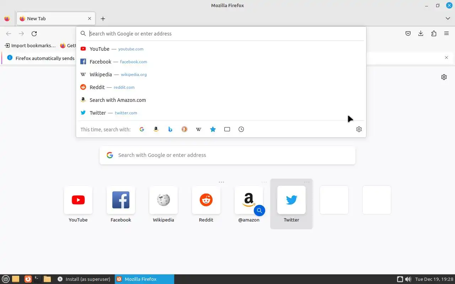Select Twitter suggestion in address dropdown

click(x=221, y=113)
